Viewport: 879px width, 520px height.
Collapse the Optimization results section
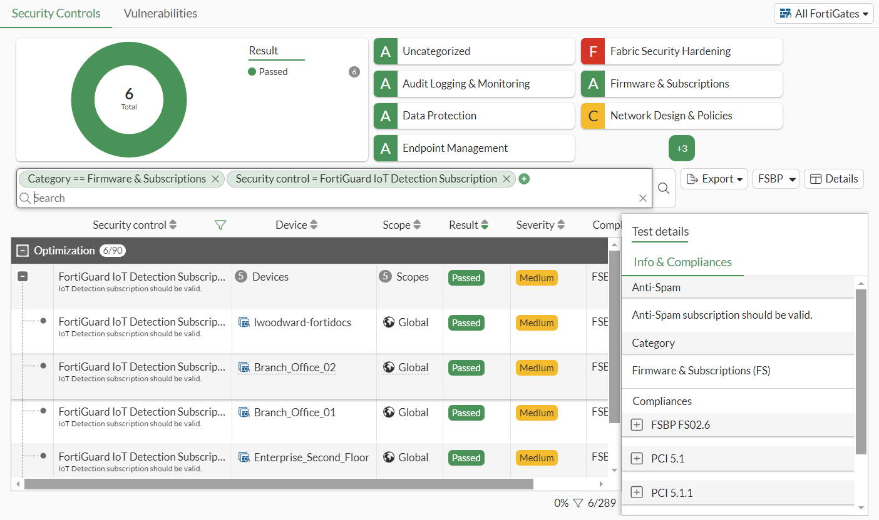[x=23, y=250]
